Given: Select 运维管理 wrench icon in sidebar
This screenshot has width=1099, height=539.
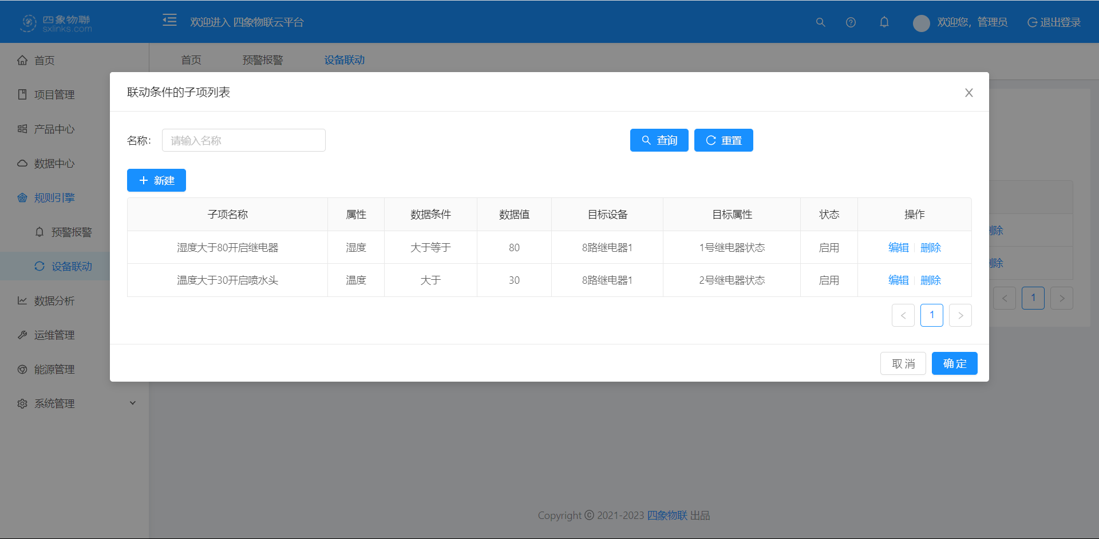Looking at the screenshot, I should pyautogui.click(x=22, y=335).
